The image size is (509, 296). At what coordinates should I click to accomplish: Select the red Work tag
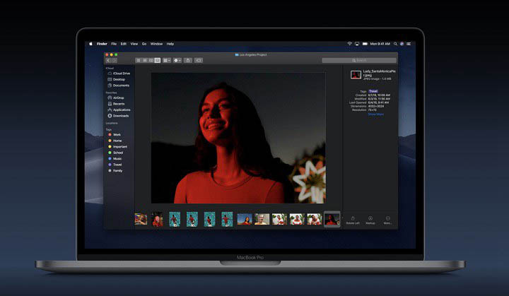pyautogui.click(x=117, y=134)
